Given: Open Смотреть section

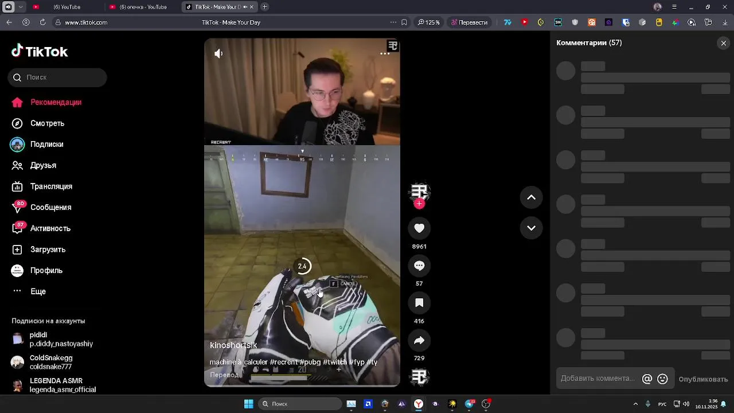Looking at the screenshot, I should click(x=38, y=123).
